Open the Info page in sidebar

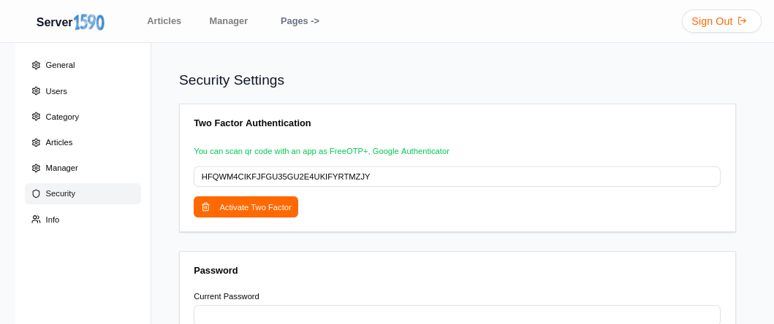(53, 220)
